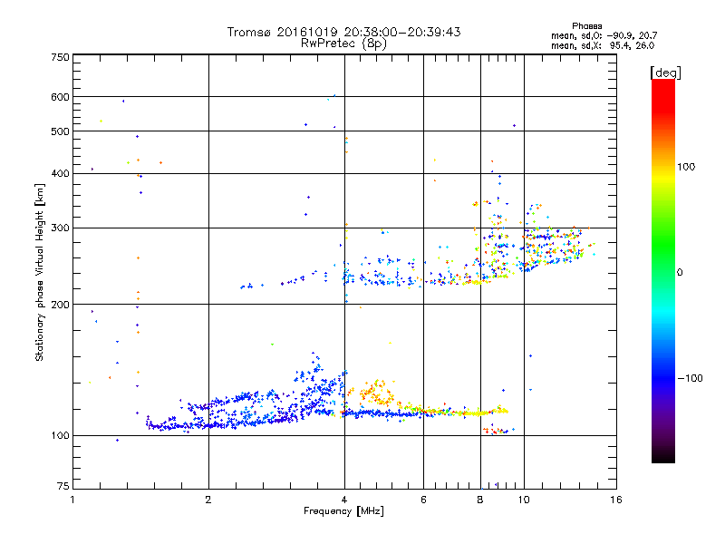
Task: Select the 'RwPretec (8p)' subtitle text
Action: click(343, 44)
